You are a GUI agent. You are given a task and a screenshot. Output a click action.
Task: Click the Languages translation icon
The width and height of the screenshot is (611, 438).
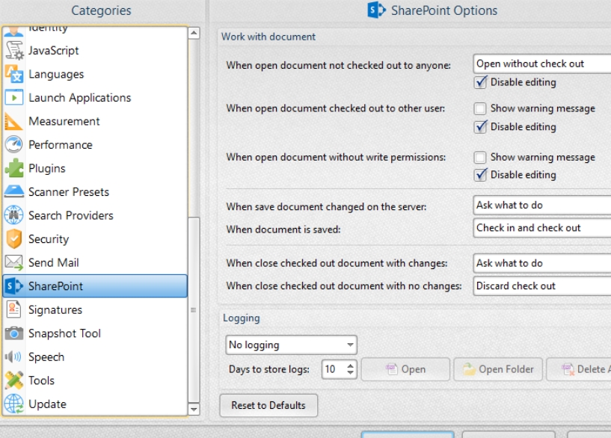pyautogui.click(x=14, y=74)
